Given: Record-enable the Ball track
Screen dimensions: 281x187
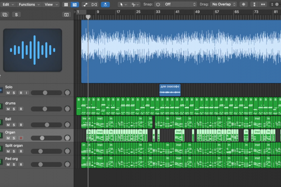Looking at the screenshot, I should click(21, 125).
